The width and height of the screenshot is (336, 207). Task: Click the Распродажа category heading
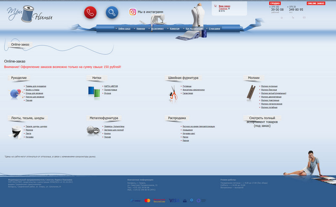click(x=177, y=118)
